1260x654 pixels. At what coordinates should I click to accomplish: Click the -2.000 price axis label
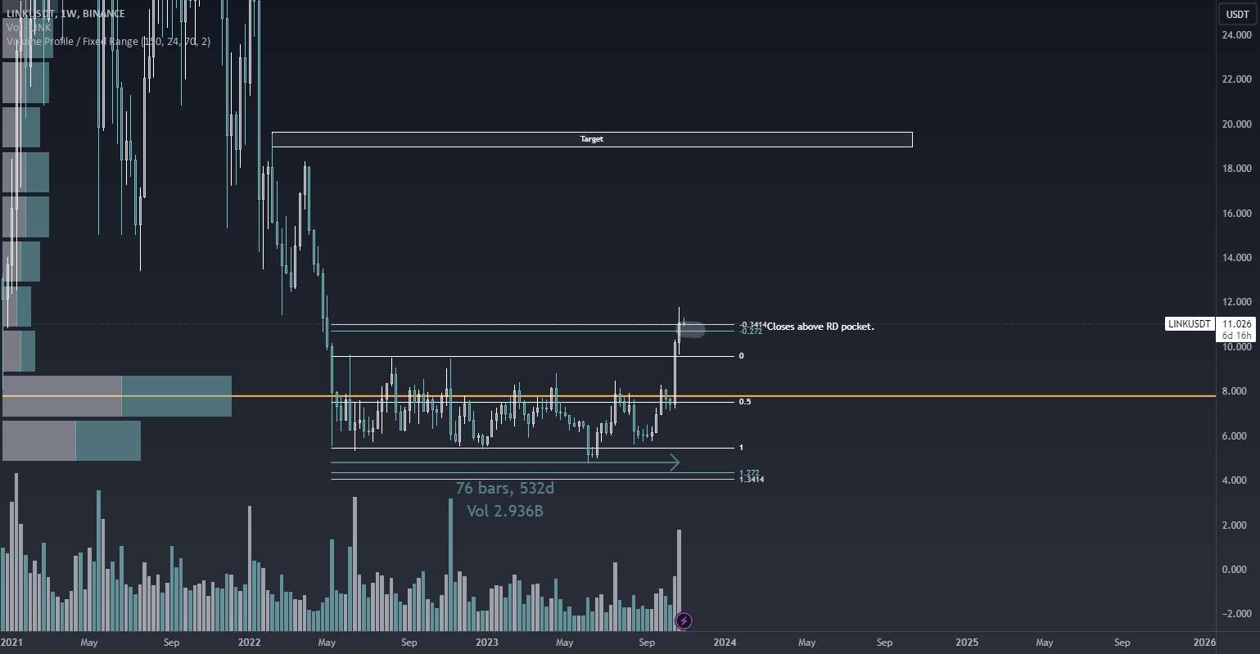point(1236,614)
